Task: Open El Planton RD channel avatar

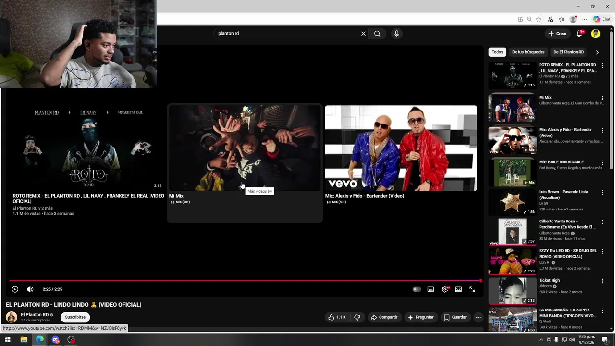Action: point(12,317)
